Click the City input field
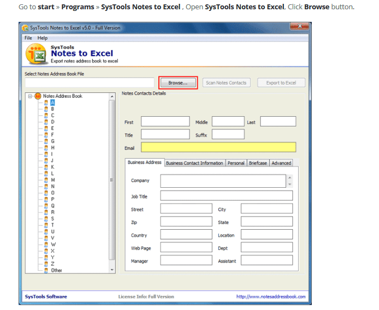379x310 pixels. coord(267,208)
